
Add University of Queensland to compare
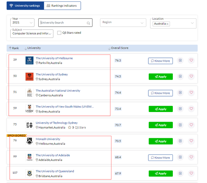coord(180,173)
